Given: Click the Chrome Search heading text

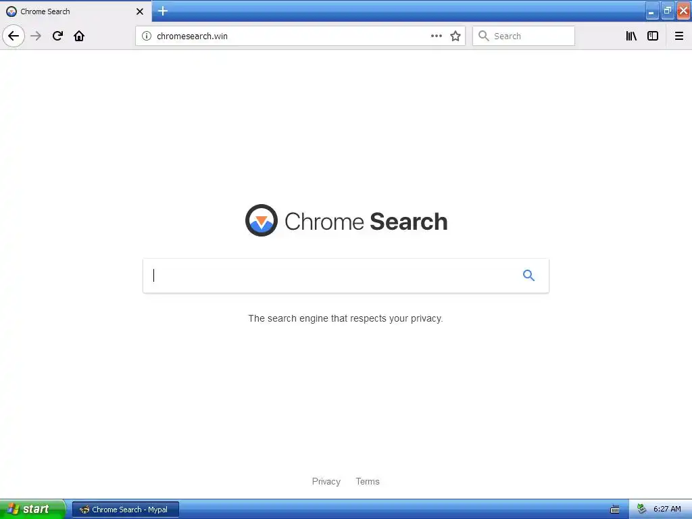Looking at the screenshot, I should click(x=366, y=221).
